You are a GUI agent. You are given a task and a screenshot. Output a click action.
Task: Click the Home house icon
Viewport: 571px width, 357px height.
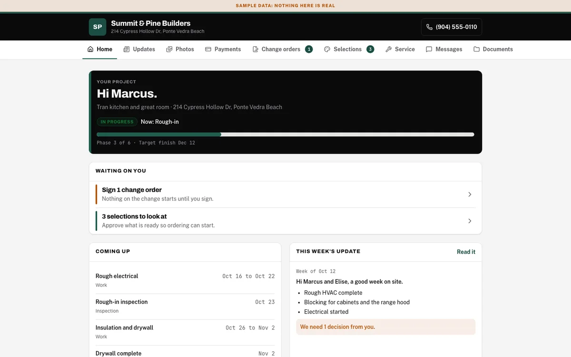click(90, 49)
